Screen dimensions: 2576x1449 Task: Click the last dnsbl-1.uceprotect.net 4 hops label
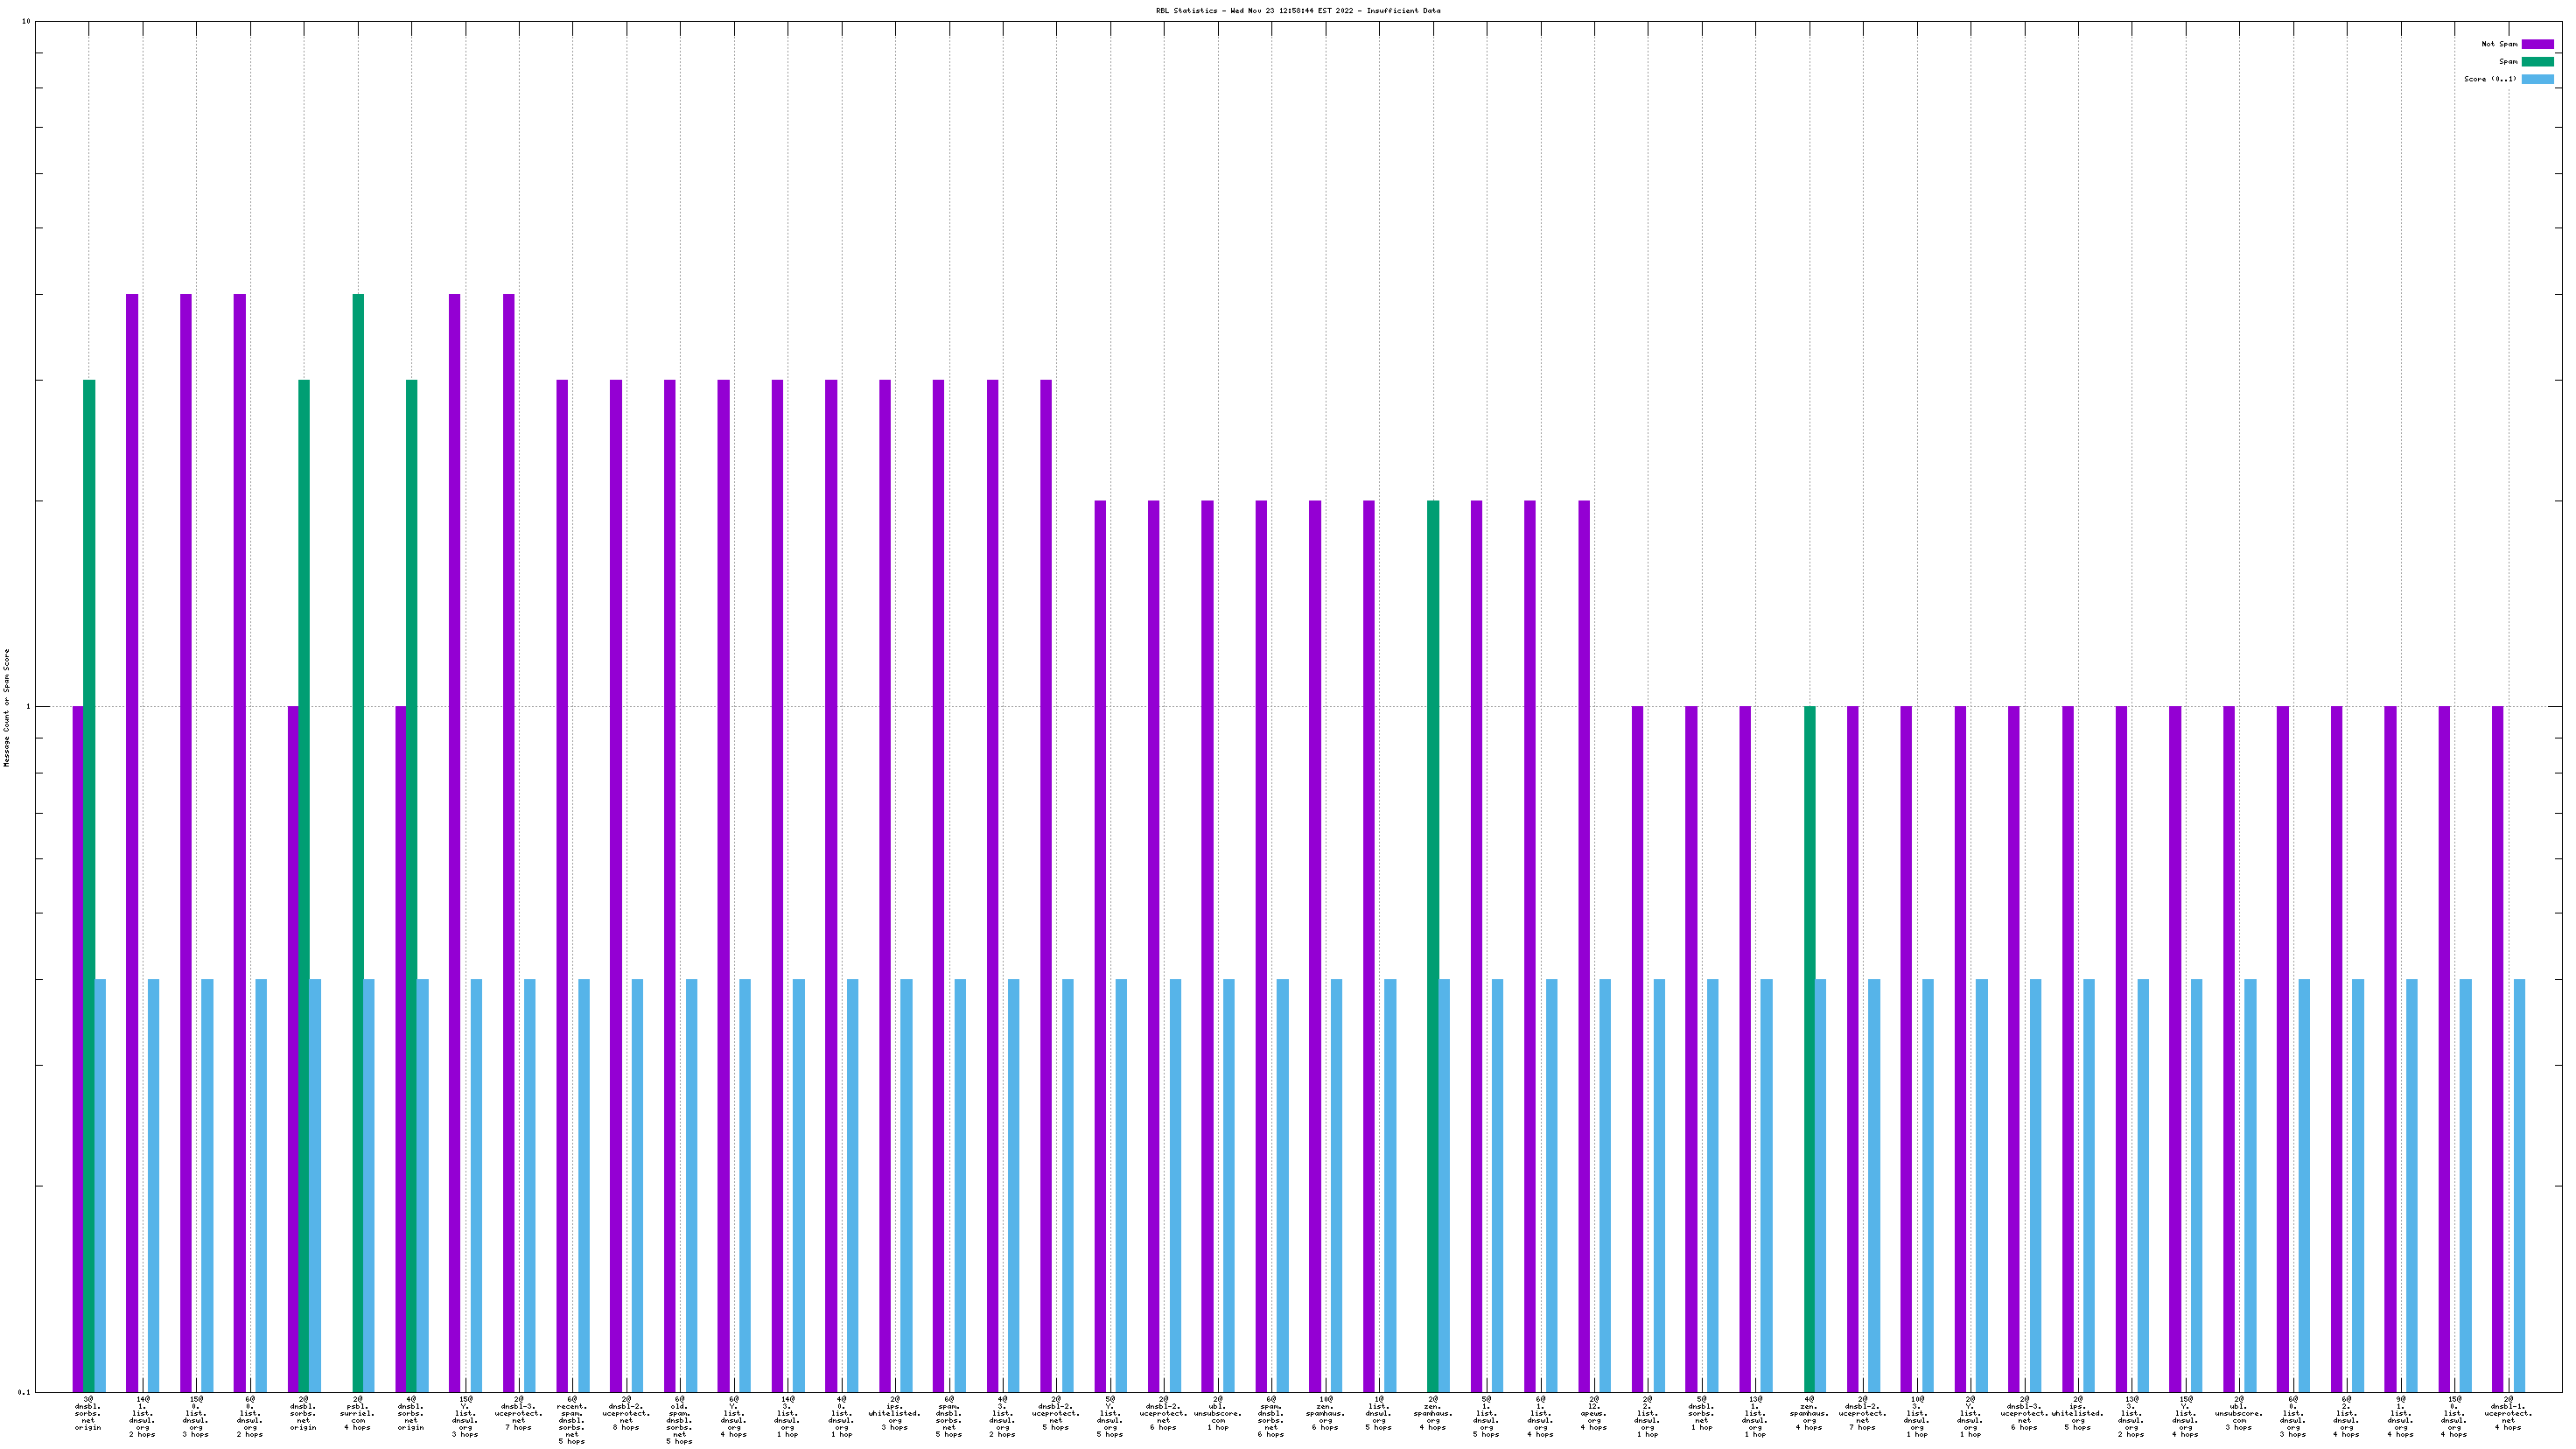click(2508, 1413)
